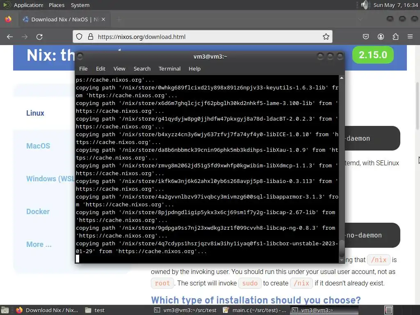Click the 'Nix: th' banner heading
Screen dimensions: 420x315
coord(50,55)
